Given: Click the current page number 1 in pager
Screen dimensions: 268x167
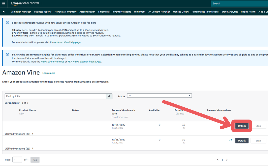Looking at the screenshot, I should [222, 160].
